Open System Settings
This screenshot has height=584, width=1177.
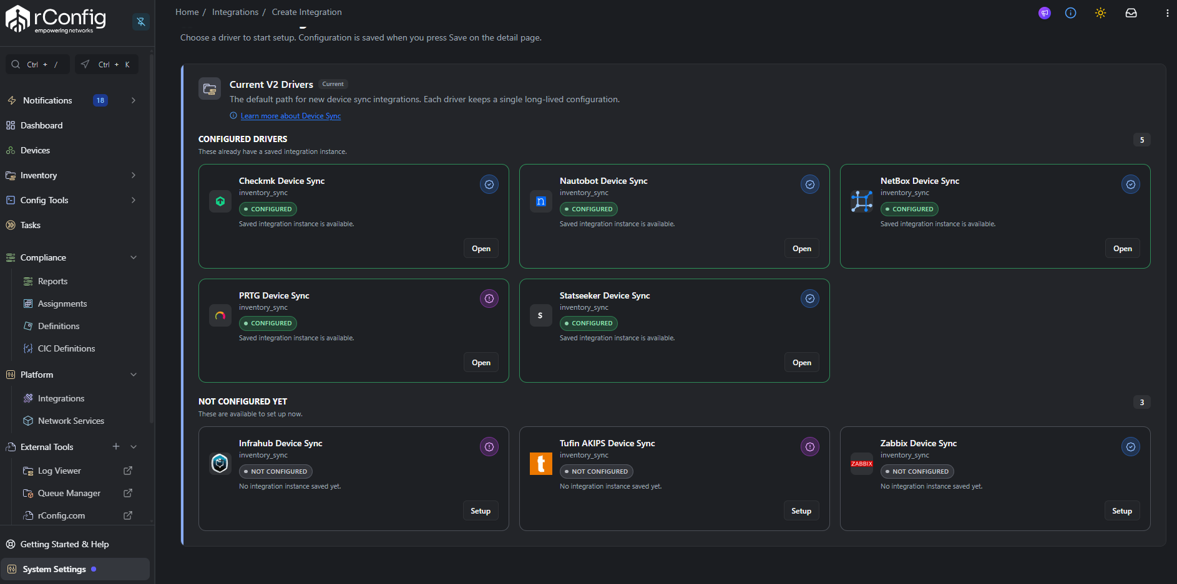point(75,569)
